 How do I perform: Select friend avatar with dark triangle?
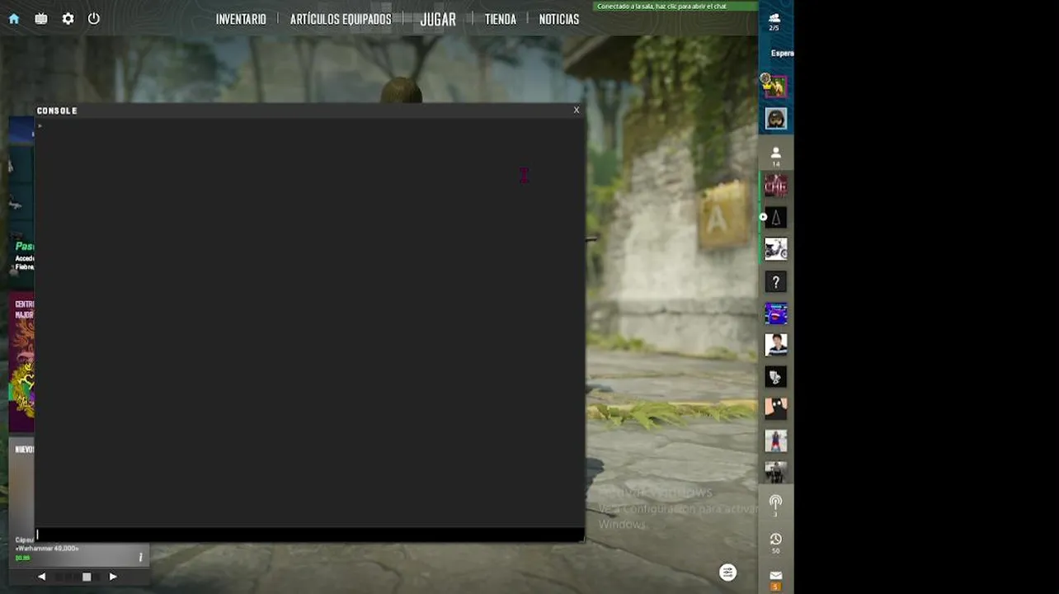[x=775, y=217]
